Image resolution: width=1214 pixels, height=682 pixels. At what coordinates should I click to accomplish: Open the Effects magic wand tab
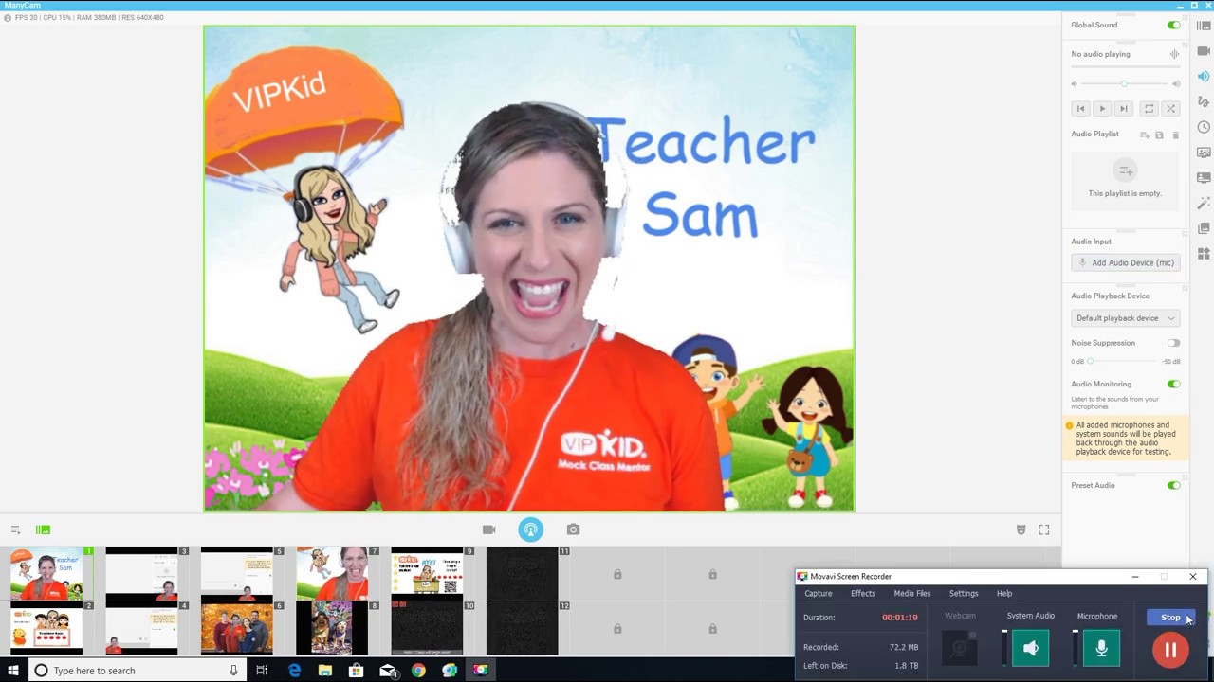[1204, 203]
